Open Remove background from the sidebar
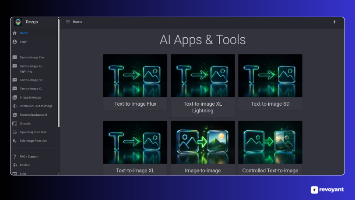 point(33,115)
